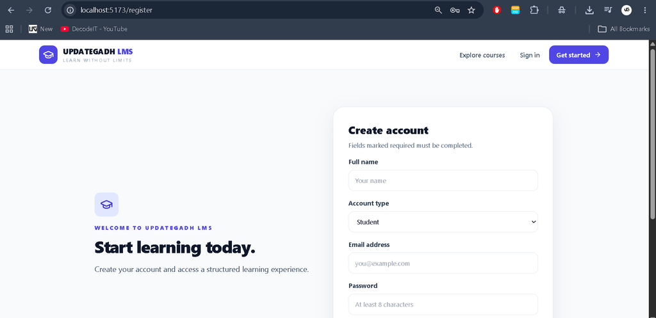The width and height of the screenshot is (656, 318).
Task: Open the media control playlist icon
Action: point(608,10)
